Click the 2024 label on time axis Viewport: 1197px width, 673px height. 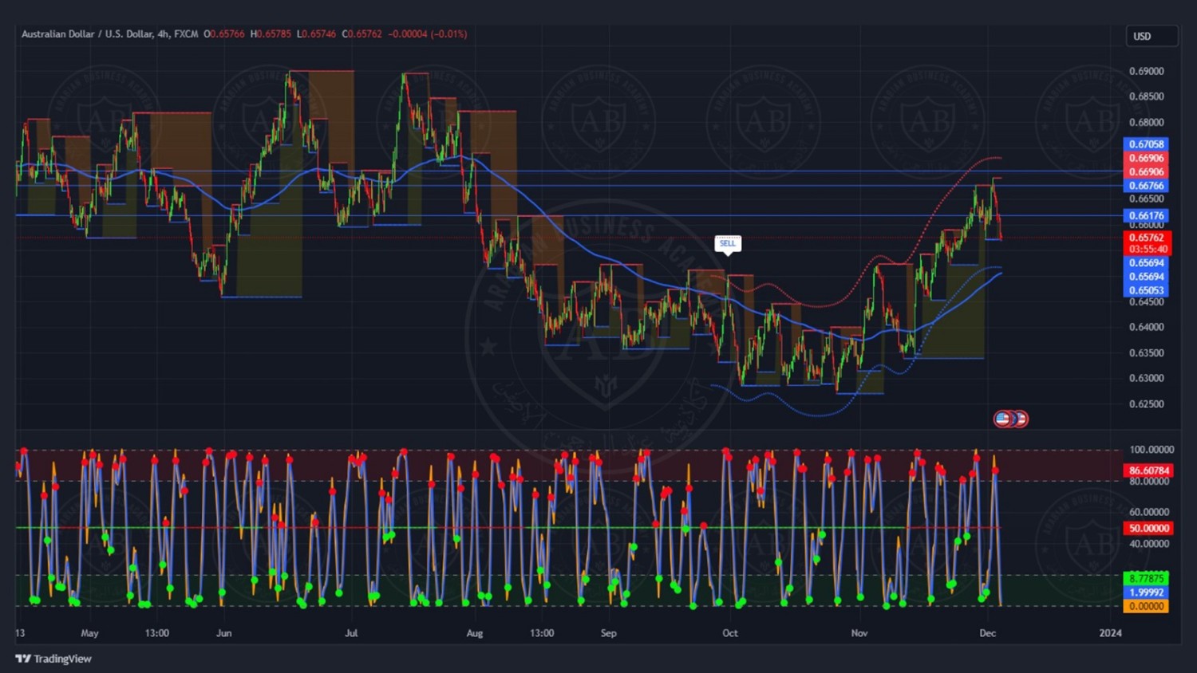click(x=1110, y=633)
